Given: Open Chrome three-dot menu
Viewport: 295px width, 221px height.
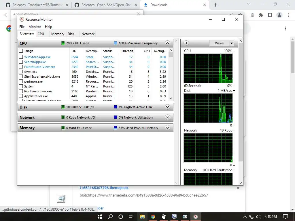Looking at the screenshot, I should (x=289, y=15).
